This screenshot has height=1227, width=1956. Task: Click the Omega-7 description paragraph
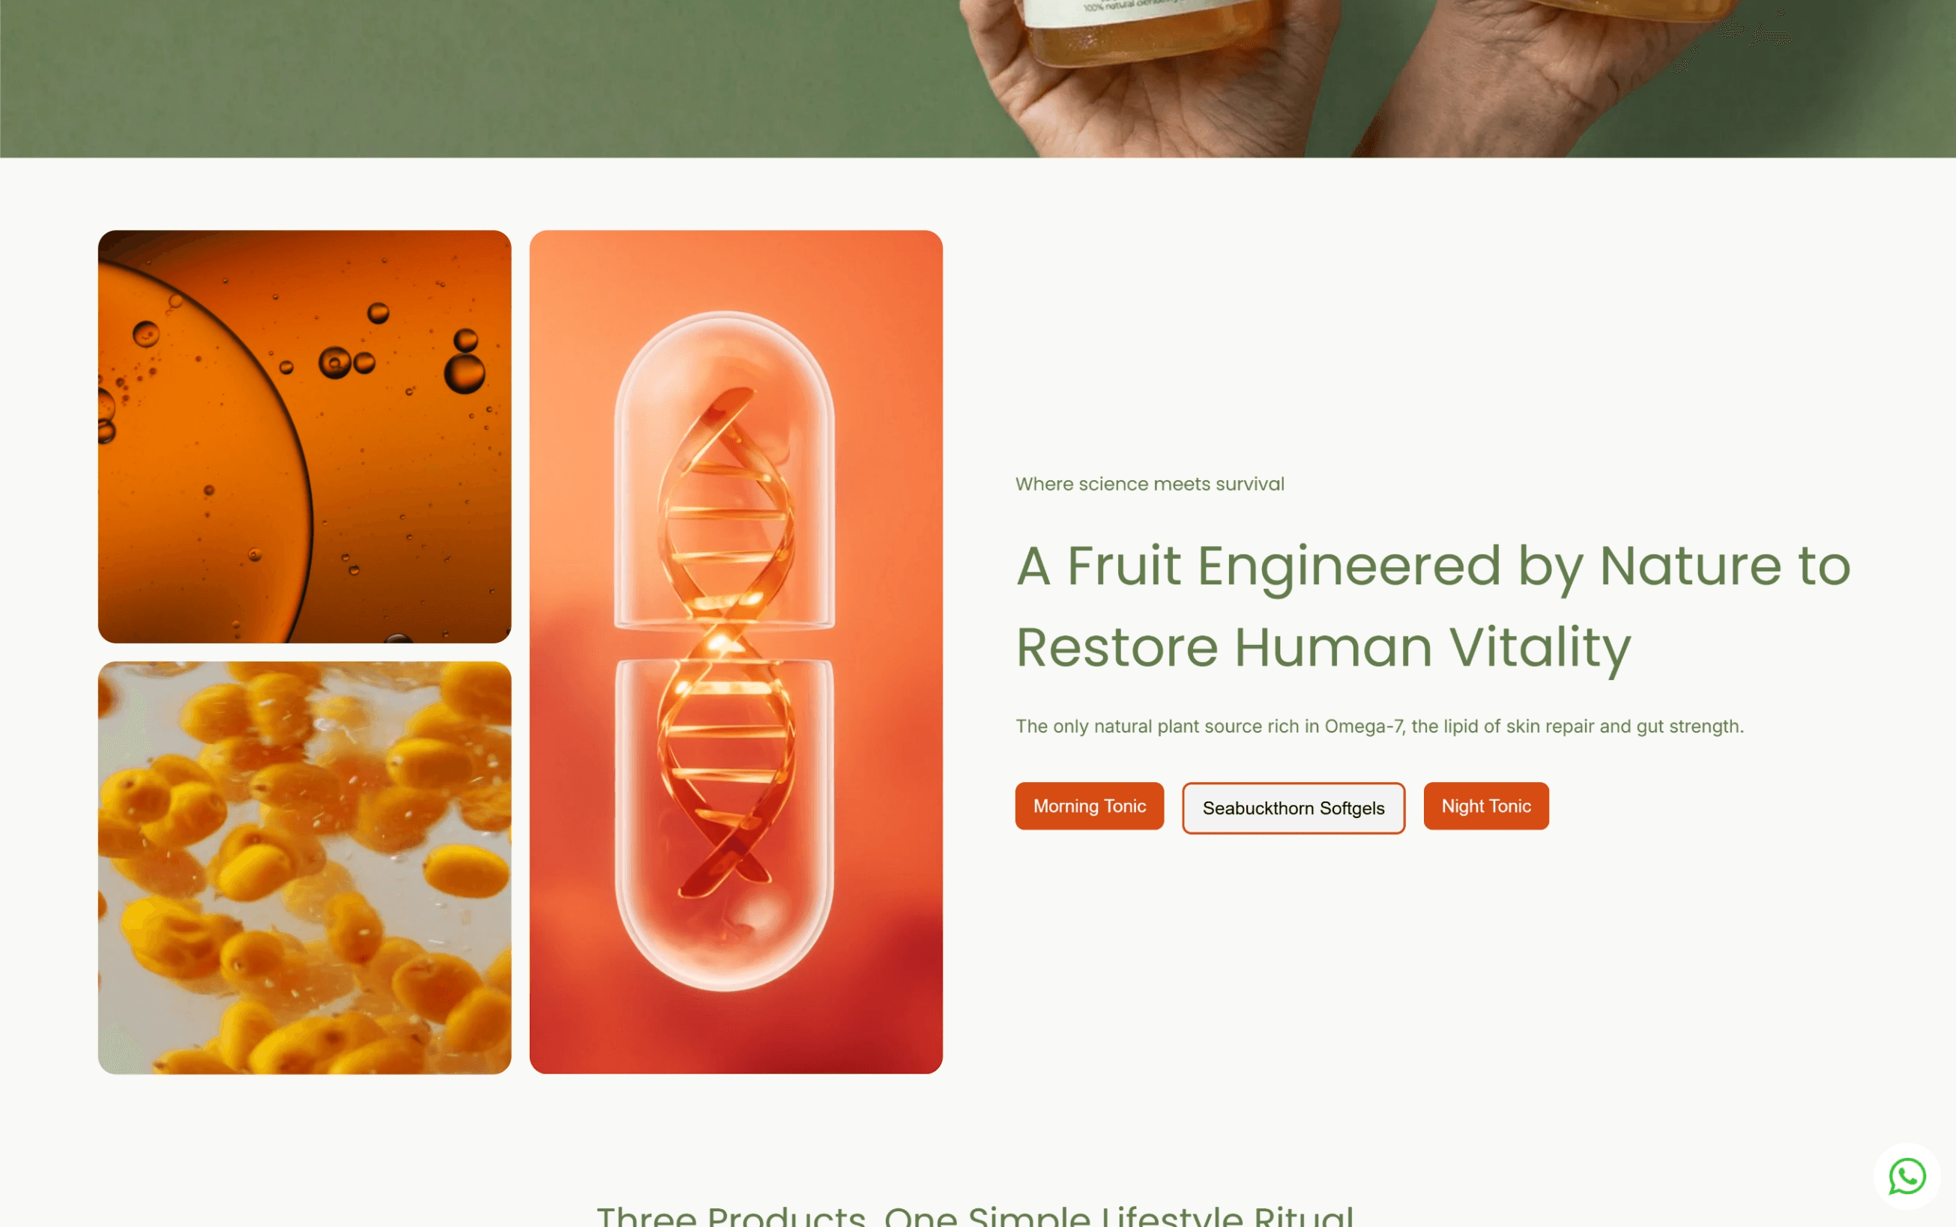click(1379, 727)
